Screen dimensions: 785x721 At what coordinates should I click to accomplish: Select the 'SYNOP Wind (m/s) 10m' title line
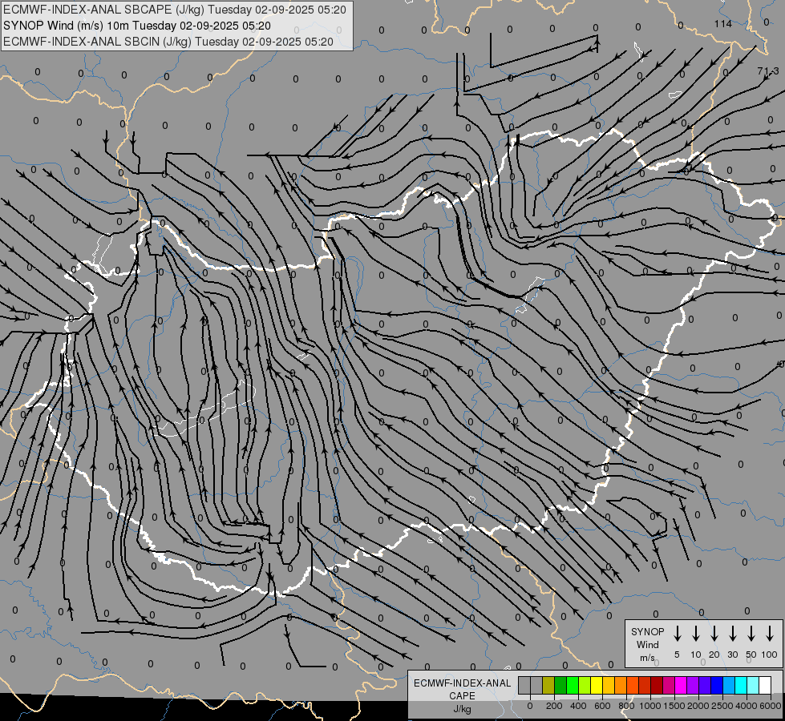pos(137,26)
